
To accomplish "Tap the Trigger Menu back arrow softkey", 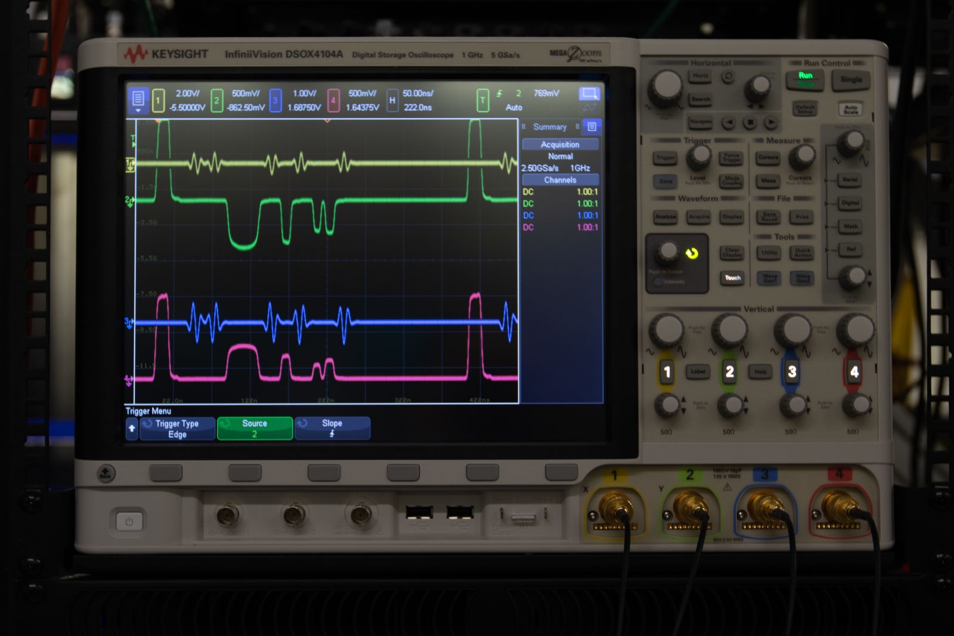I will pos(132,429).
